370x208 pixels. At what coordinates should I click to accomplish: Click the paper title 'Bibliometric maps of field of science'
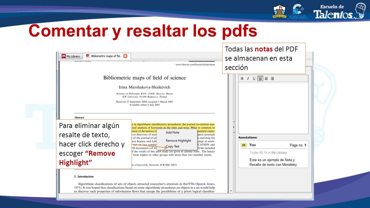pyautogui.click(x=145, y=78)
